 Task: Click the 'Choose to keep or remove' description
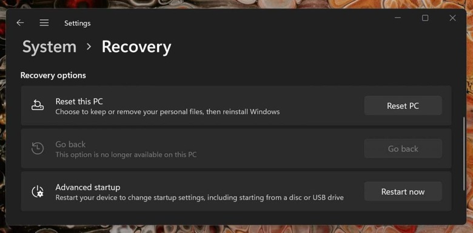(x=167, y=112)
